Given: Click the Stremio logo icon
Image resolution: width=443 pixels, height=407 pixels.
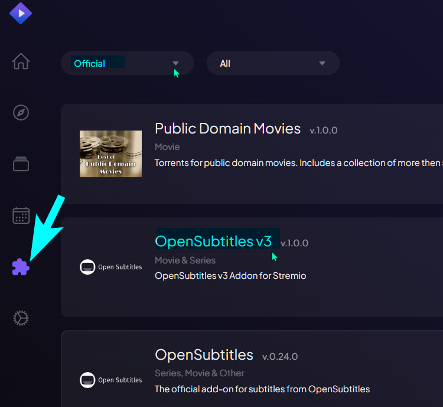Looking at the screenshot, I should pyautogui.click(x=21, y=13).
